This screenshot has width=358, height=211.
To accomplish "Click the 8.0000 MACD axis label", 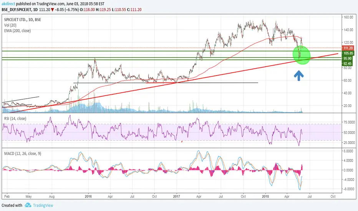I will pos(348,151).
